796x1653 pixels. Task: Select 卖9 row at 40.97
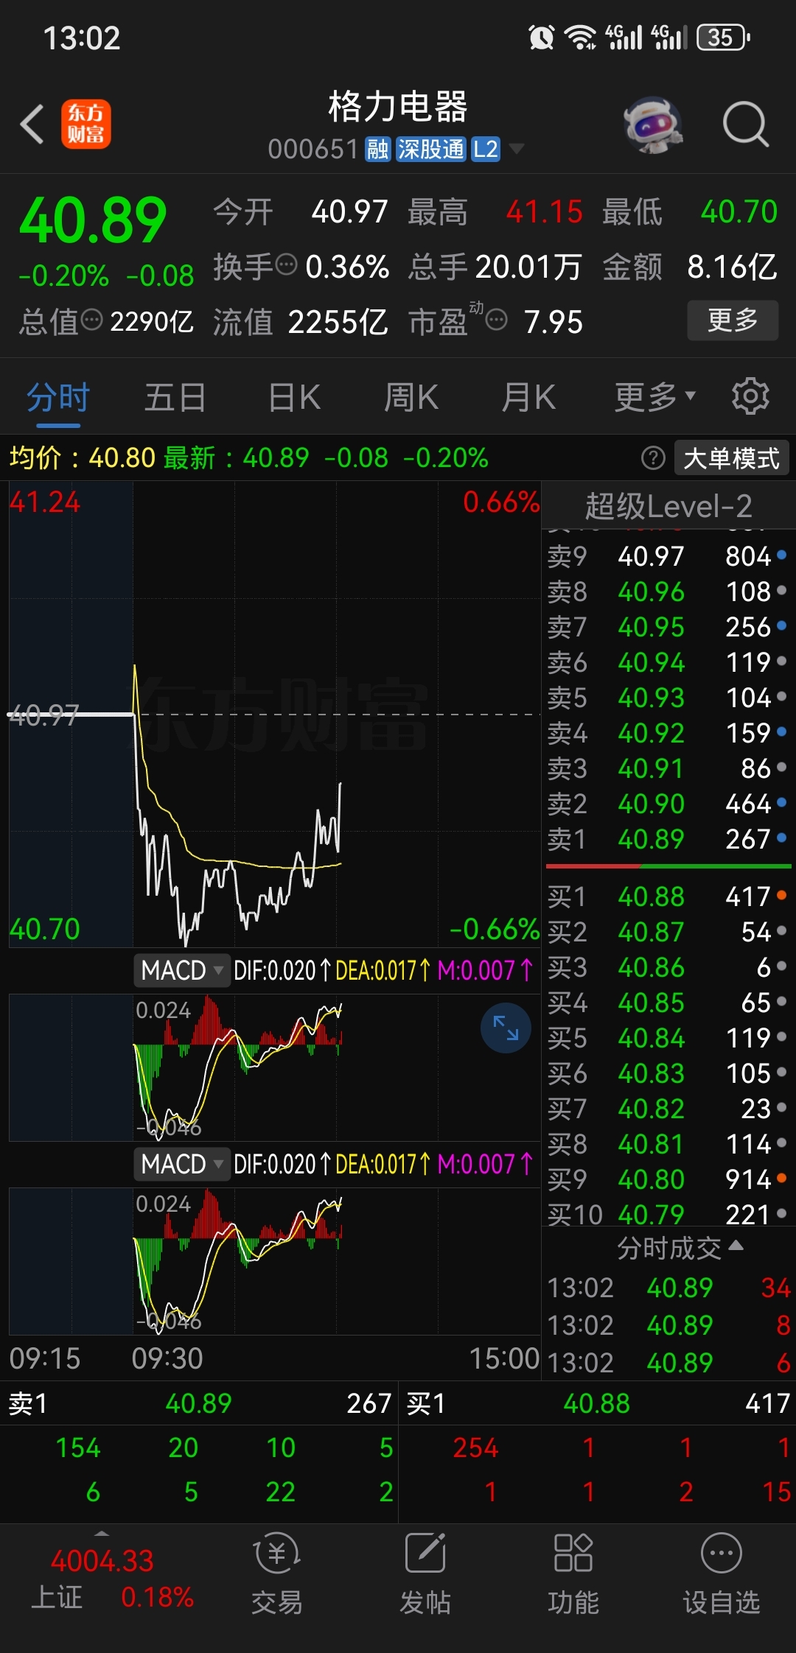(668, 556)
